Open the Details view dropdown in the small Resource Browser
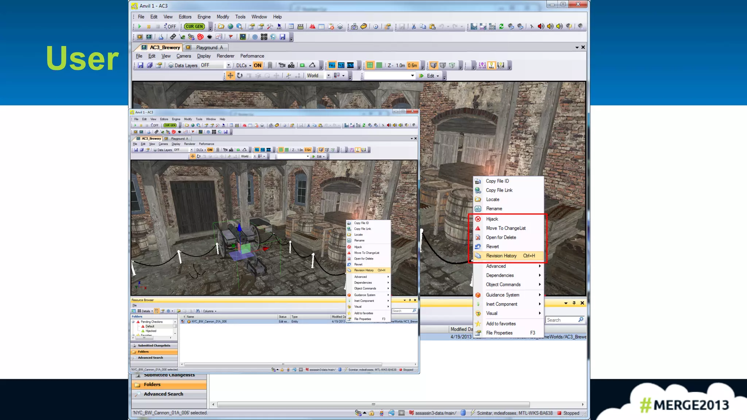Screen dimensions: 747x420 pos(145,311)
